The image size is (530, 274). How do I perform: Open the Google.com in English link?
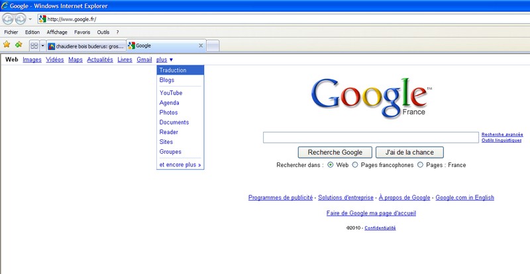point(465,197)
